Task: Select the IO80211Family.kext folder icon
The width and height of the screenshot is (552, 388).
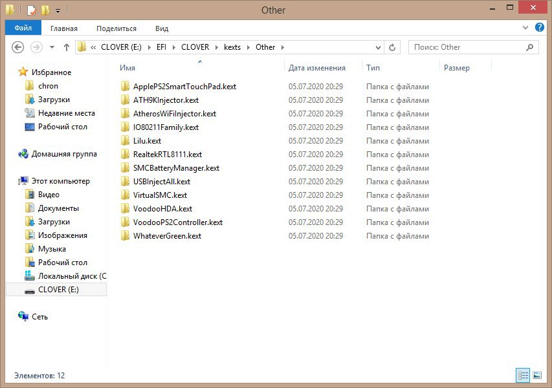Action: pos(125,127)
